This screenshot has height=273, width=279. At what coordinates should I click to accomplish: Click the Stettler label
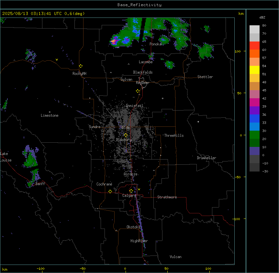click(x=205, y=77)
